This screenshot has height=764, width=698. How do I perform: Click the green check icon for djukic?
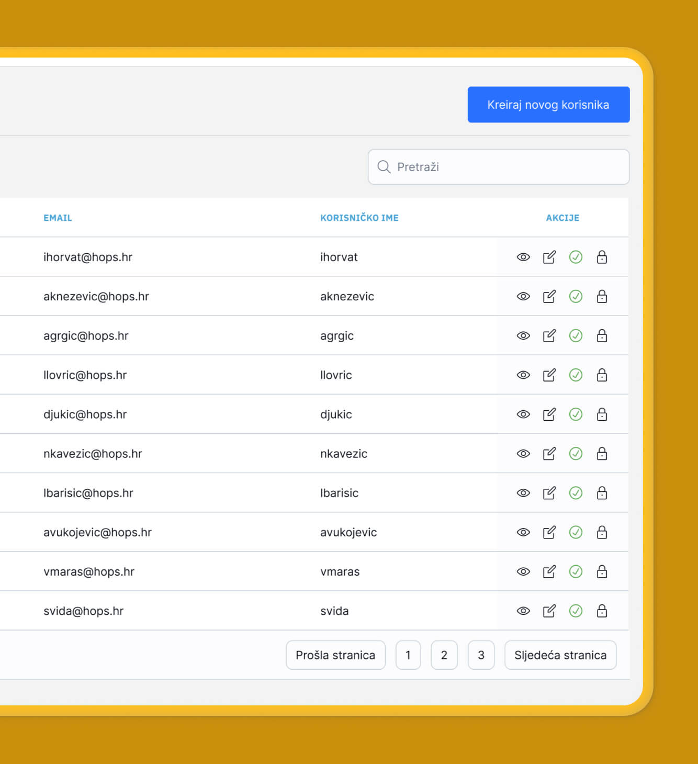(576, 414)
